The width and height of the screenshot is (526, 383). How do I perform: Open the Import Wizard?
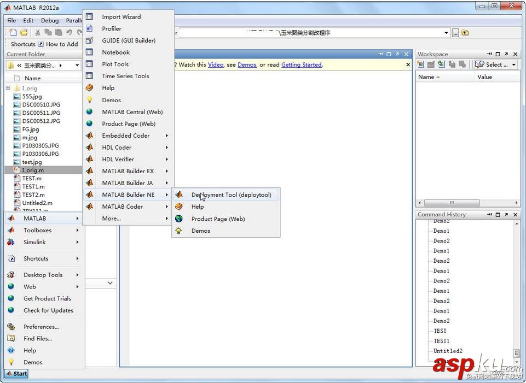pos(120,16)
